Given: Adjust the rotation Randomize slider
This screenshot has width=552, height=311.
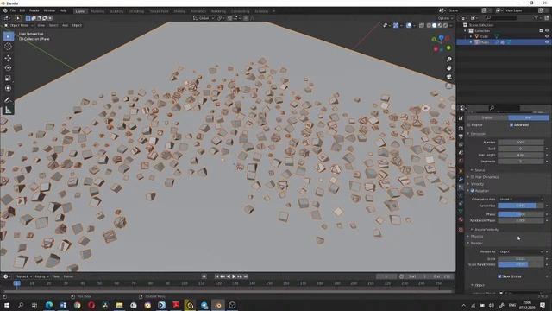Looking at the screenshot, I should click(520, 206).
